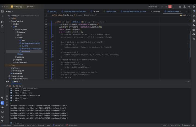Select README.md in project tree
The height and width of the screenshot is (127, 196).
pos(16,73)
